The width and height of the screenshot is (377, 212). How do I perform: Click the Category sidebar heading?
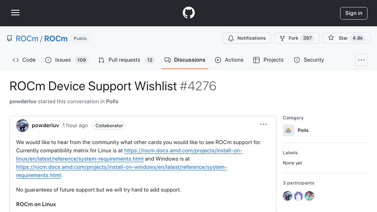[x=293, y=118]
